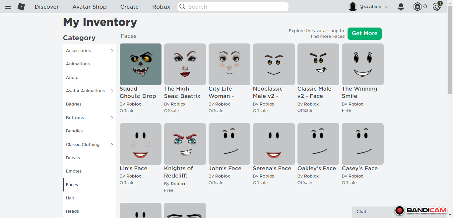This screenshot has height=218, width=453.
Task: Expand the Bottoms category chevron
Action: coord(112,118)
